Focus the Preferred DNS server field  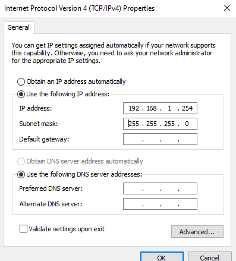click(160, 188)
